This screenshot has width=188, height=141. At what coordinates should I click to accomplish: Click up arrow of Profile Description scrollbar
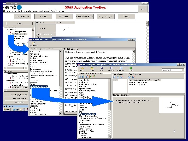click(133, 52)
